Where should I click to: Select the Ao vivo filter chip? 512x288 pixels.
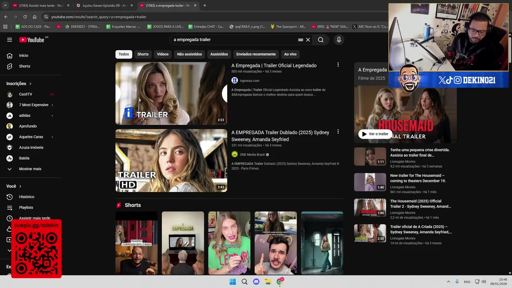290,54
